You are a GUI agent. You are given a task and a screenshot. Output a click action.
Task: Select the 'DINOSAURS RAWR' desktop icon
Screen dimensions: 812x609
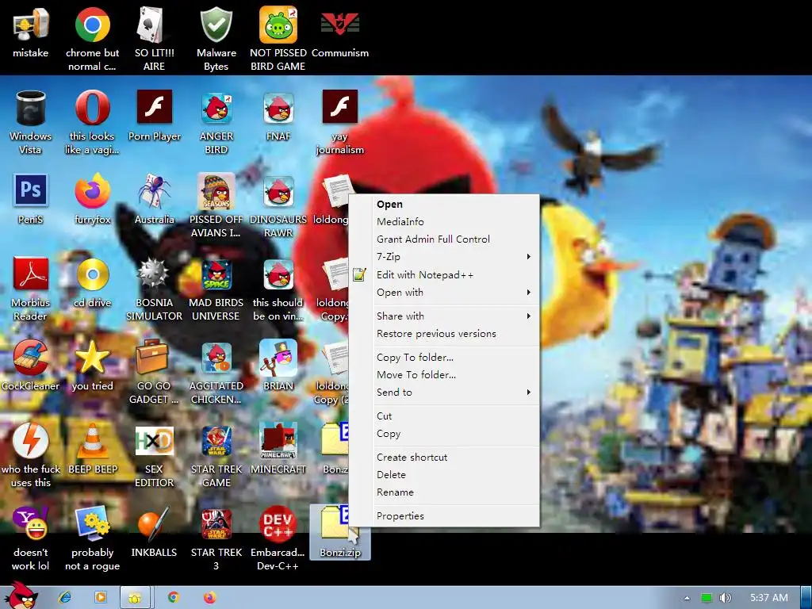pyautogui.click(x=278, y=192)
